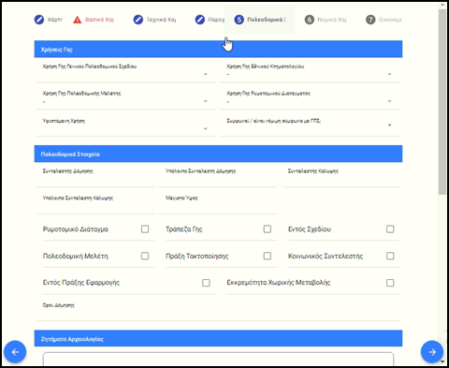Click the vertical scrollbar thumb

point(442,101)
